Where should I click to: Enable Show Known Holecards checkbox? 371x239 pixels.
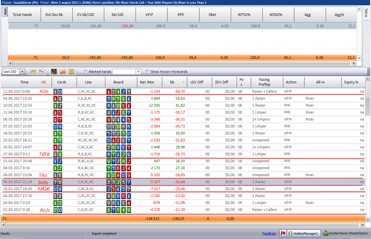[148, 71]
